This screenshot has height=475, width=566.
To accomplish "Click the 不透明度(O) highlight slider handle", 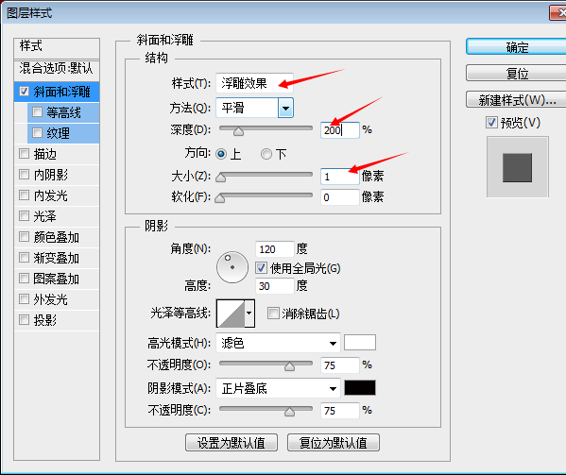I will (x=289, y=366).
